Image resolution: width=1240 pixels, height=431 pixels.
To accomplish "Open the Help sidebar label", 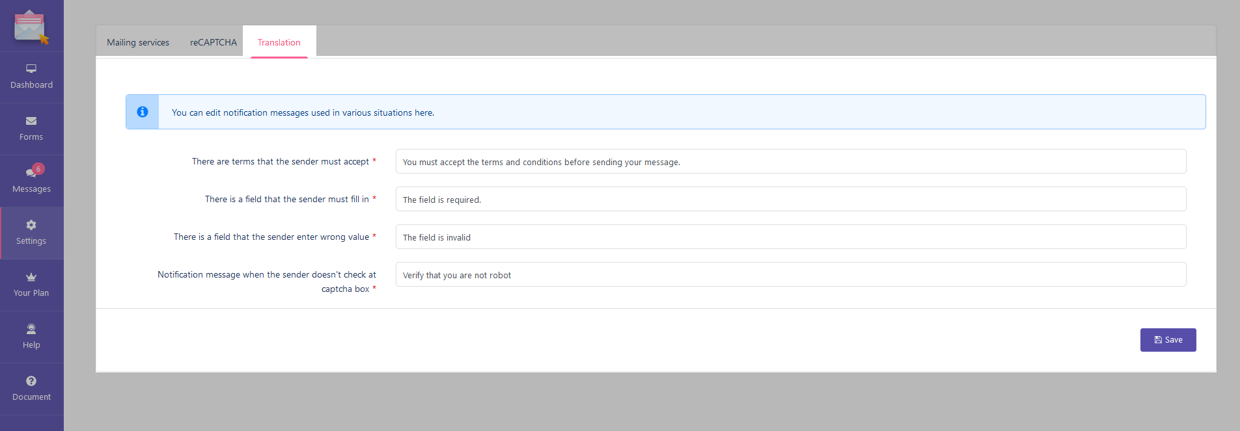I will click(x=31, y=345).
